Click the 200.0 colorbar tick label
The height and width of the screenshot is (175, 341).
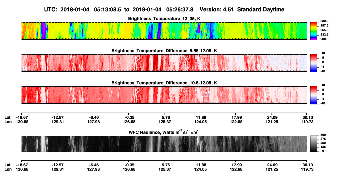(324, 39)
